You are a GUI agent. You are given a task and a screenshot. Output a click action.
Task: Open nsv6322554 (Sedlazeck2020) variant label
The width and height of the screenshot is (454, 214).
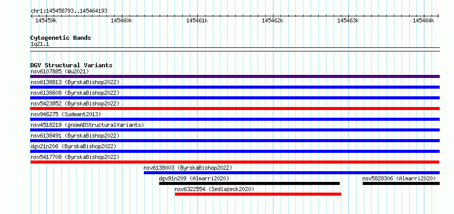pyautogui.click(x=214, y=189)
